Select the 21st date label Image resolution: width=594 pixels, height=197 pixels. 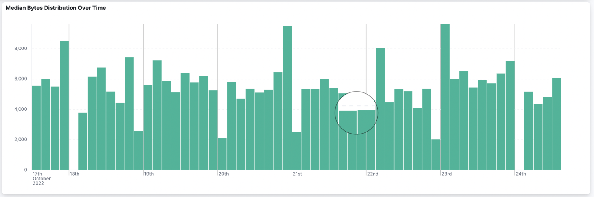[297, 174]
